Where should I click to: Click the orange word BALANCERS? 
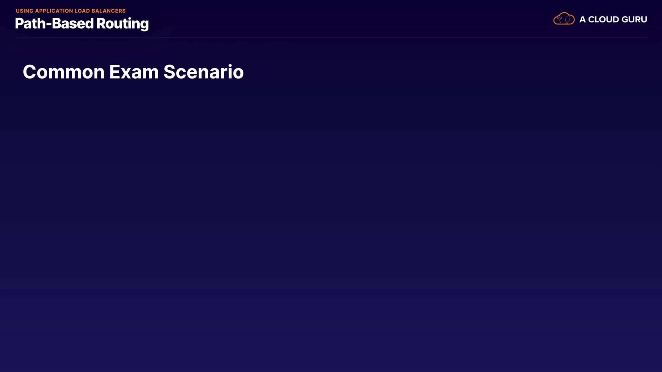pyautogui.click(x=109, y=11)
